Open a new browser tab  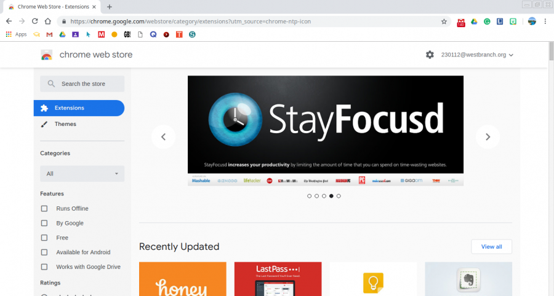(110, 7)
